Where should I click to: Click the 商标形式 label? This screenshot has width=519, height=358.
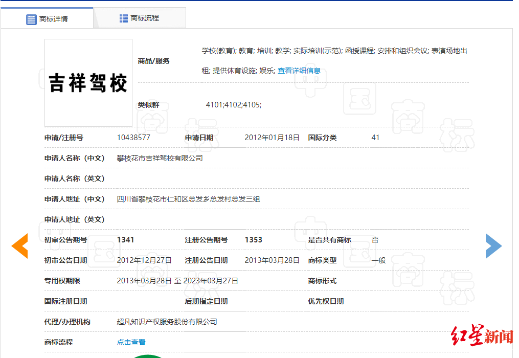click(x=322, y=281)
